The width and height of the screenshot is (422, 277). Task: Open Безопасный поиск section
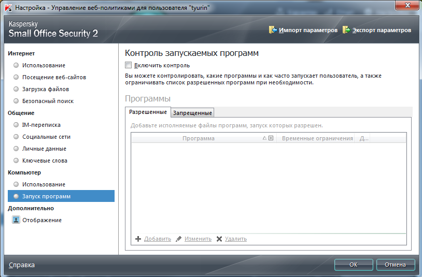[x=48, y=101]
